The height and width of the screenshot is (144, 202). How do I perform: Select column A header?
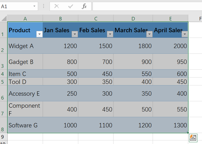tap(25, 18)
